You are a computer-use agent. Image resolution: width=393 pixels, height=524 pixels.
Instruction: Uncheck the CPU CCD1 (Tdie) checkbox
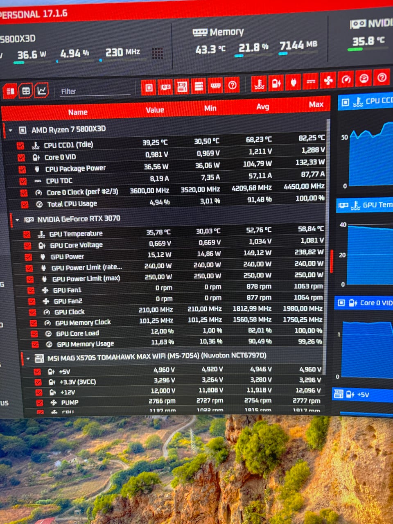[x=20, y=146]
